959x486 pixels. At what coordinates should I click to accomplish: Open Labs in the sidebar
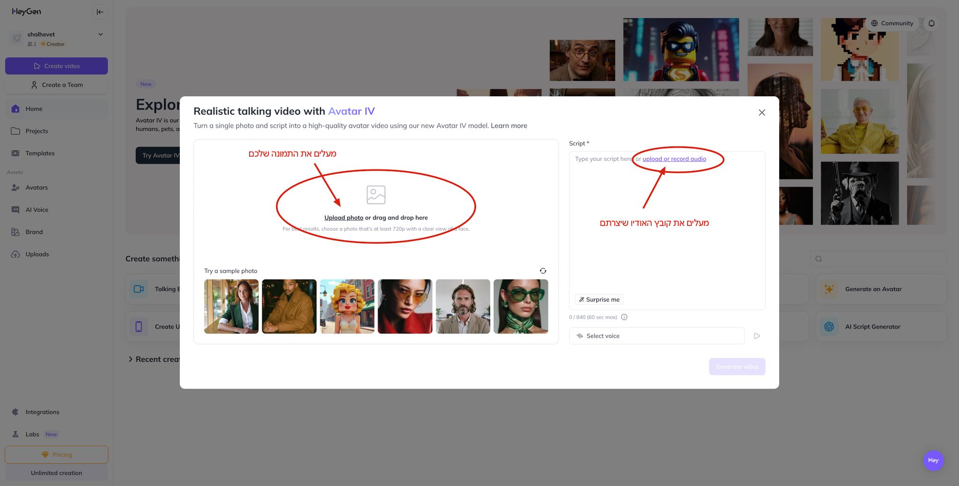(x=56, y=434)
